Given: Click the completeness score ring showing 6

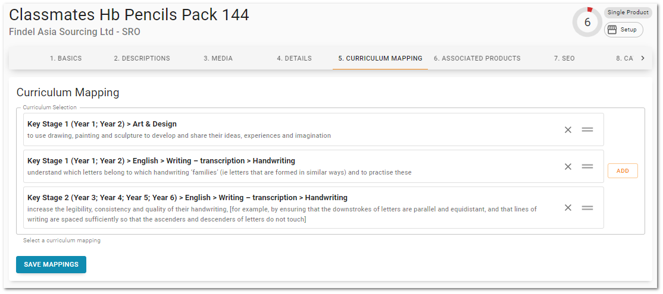Looking at the screenshot, I should pyautogui.click(x=587, y=23).
